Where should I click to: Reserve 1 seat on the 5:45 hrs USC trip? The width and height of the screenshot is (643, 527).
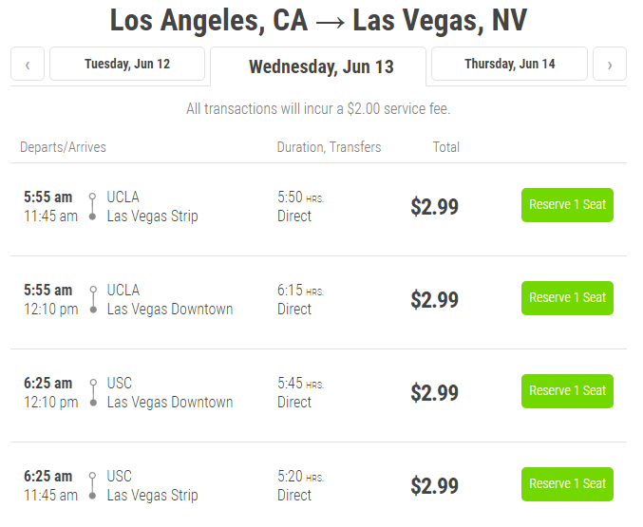point(567,391)
